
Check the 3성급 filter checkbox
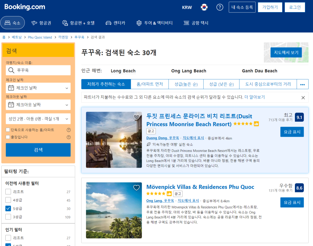pyautogui.click(x=8, y=217)
